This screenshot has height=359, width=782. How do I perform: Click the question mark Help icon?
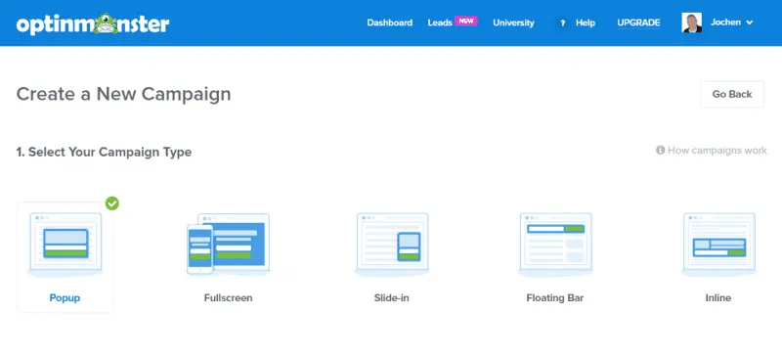pos(563,22)
